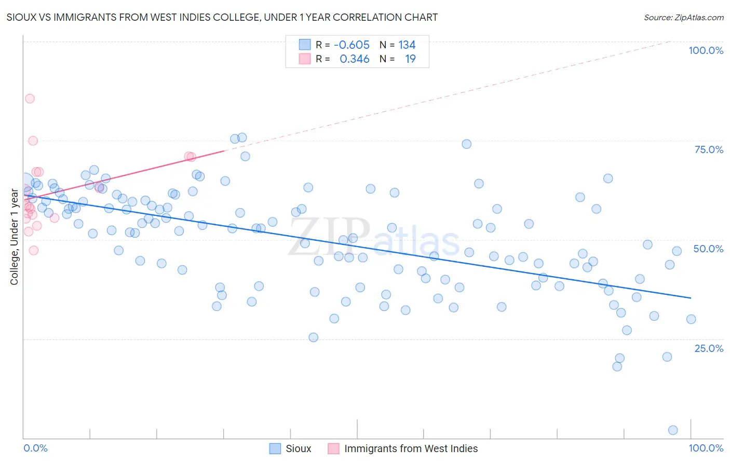Select the Sioux legend label
Screen dimensions: 730x463
pyautogui.click(x=299, y=448)
